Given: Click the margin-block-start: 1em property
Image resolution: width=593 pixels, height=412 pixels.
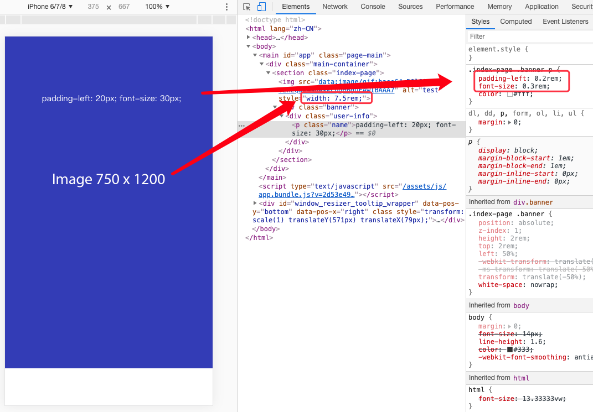Looking at the screenshot, I should coord(525,158).
